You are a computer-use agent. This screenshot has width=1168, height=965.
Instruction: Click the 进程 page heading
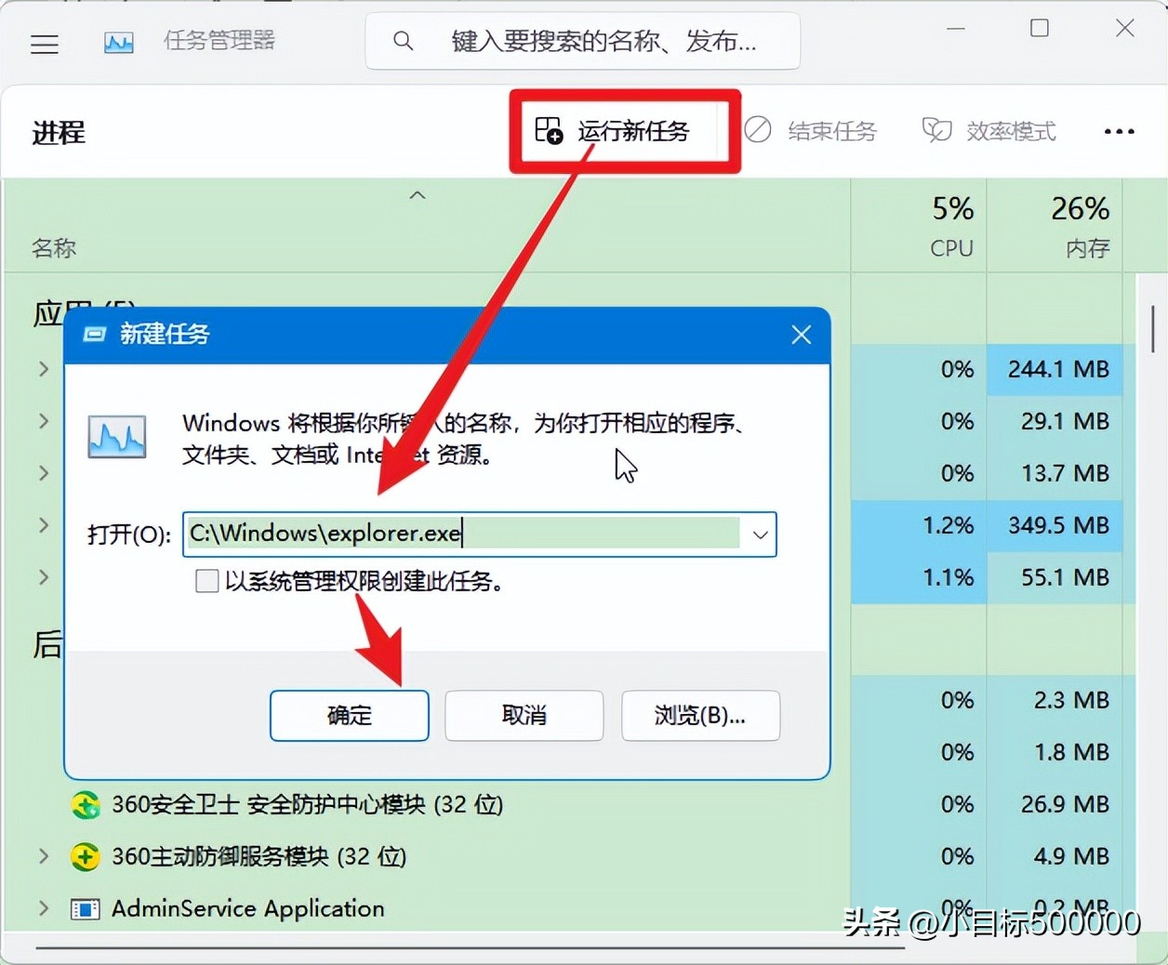point(58,132)
